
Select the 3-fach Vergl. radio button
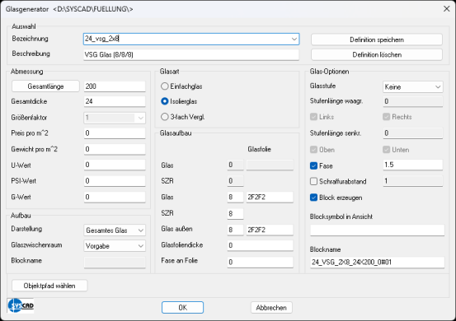tap(165, 117)
